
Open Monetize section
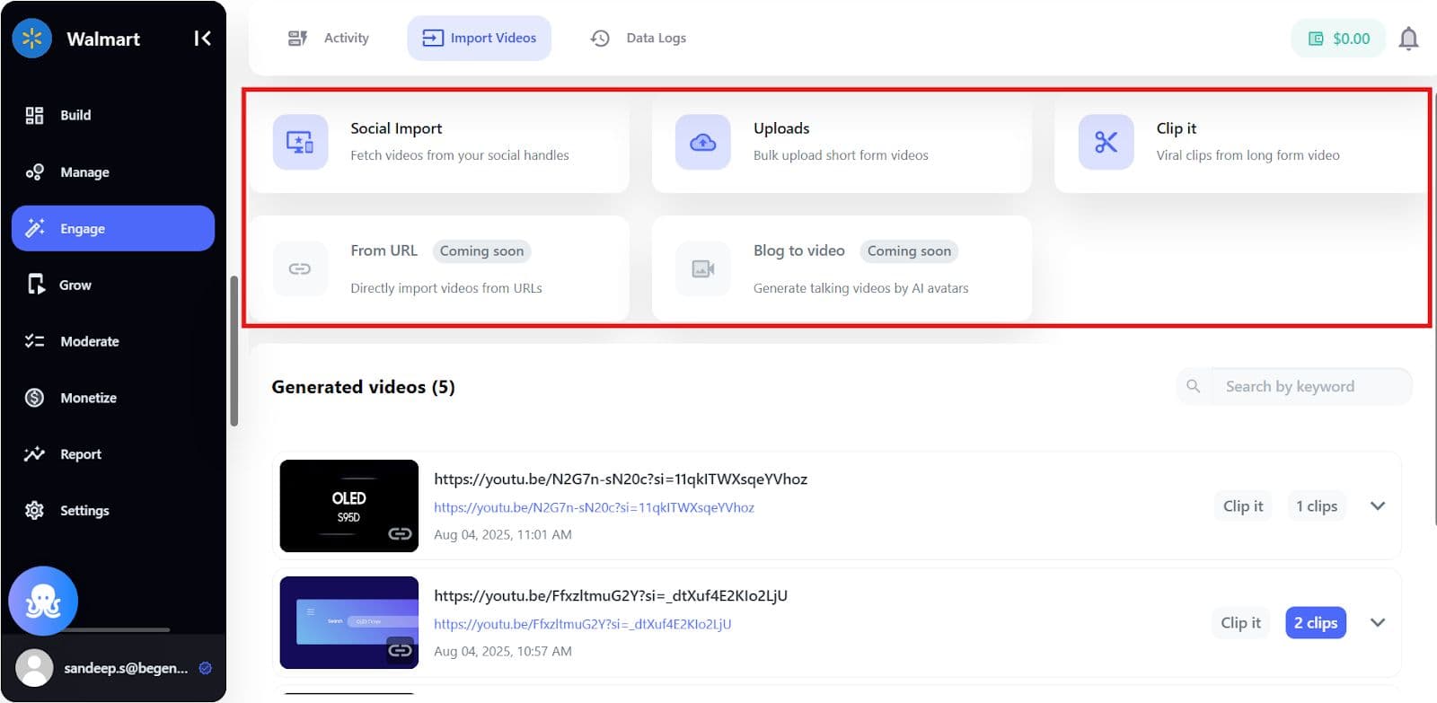tap(113, 398)
